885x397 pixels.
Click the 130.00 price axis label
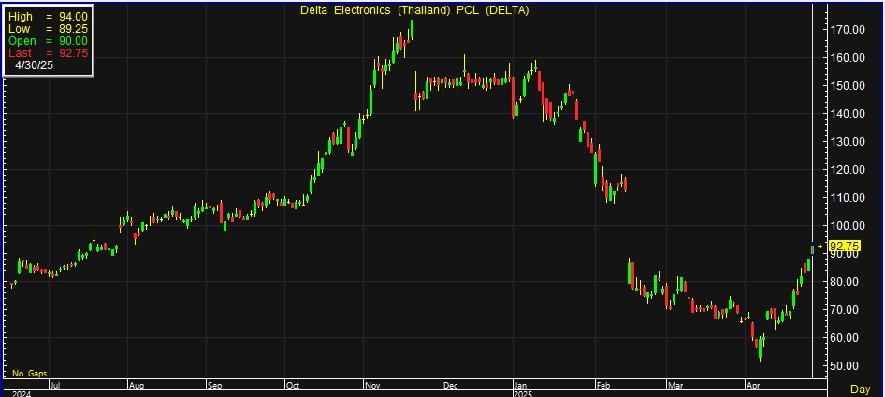pos(849,142)
